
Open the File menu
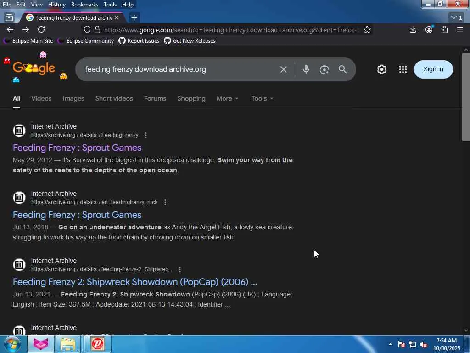6,5
